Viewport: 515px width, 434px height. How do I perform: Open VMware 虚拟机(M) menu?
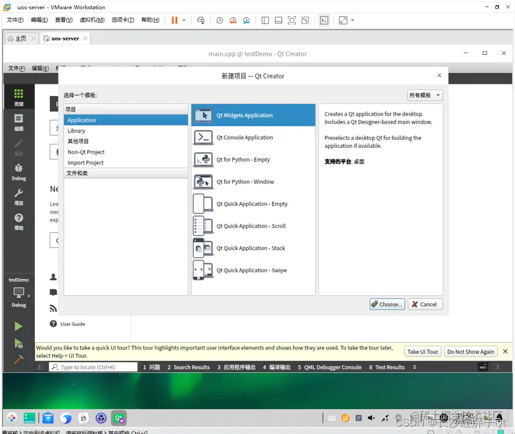tap(92, 20)
